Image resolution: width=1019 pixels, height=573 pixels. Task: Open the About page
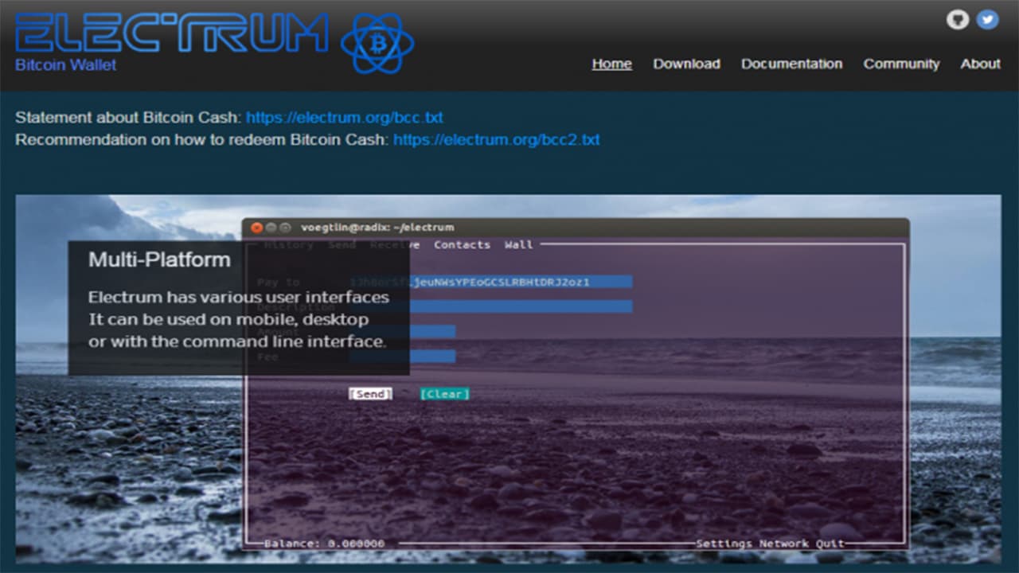[x=980, y=64]
